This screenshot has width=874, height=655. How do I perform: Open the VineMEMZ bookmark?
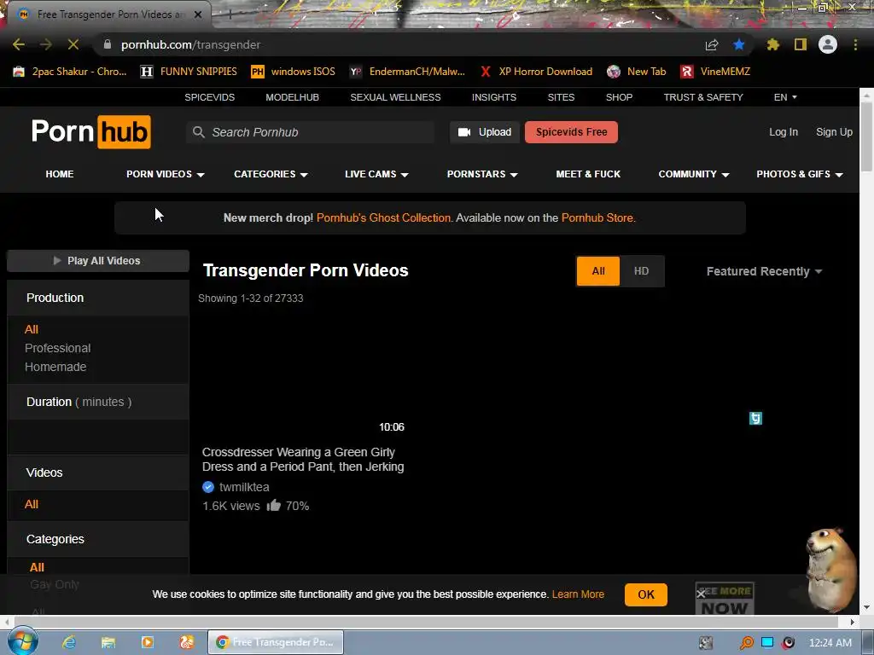coord(715,72)
